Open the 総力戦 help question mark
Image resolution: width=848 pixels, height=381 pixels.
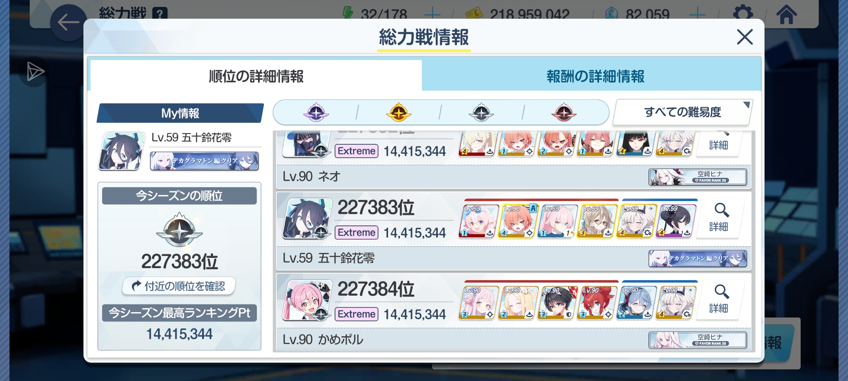pos(160,14)
